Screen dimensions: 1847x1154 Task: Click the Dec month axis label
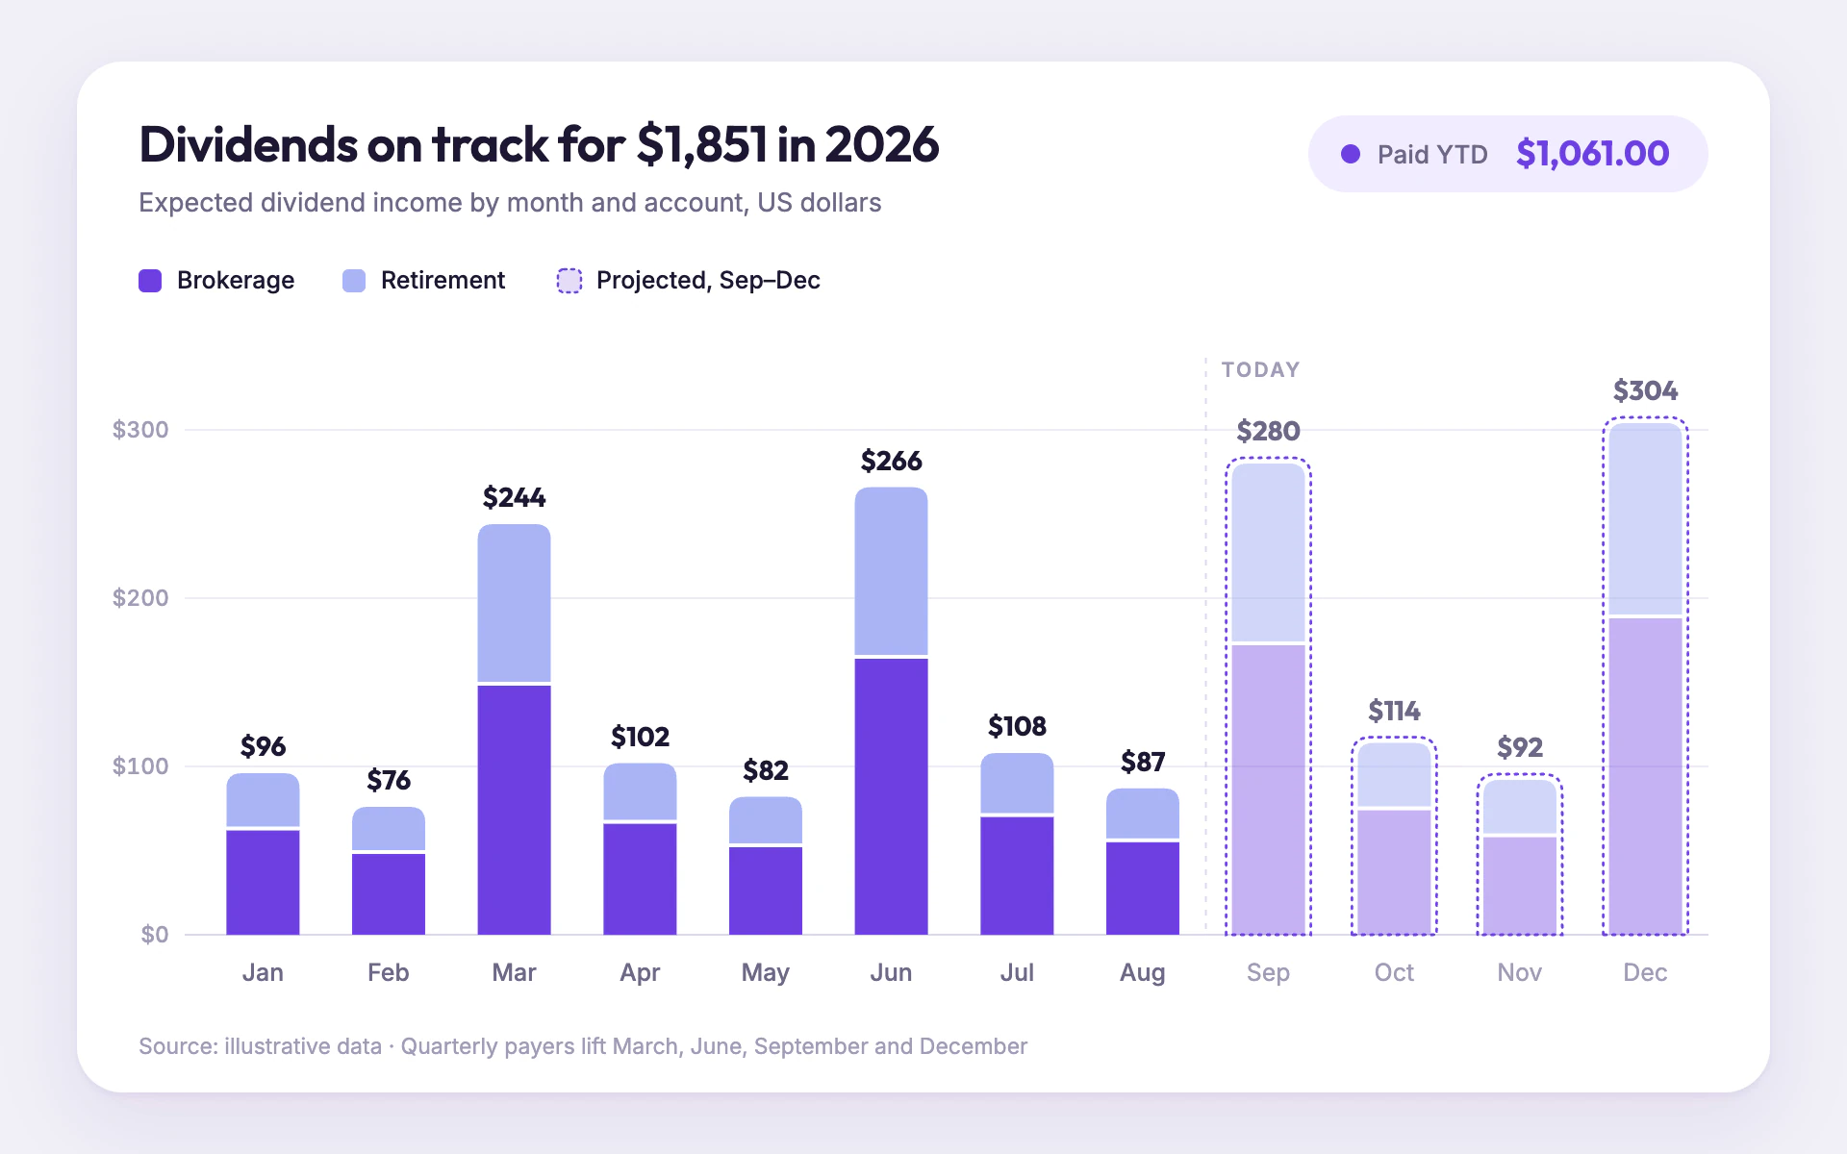(1645, 972)
